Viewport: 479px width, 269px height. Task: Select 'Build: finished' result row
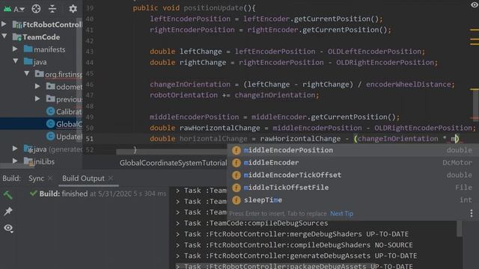click(x=98, y=194)
